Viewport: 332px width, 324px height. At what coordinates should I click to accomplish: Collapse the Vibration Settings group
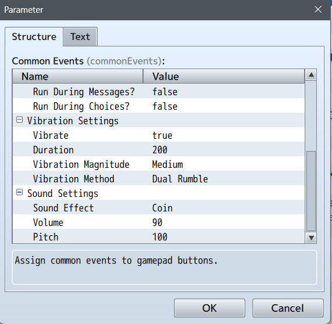(x=20, y=120)
